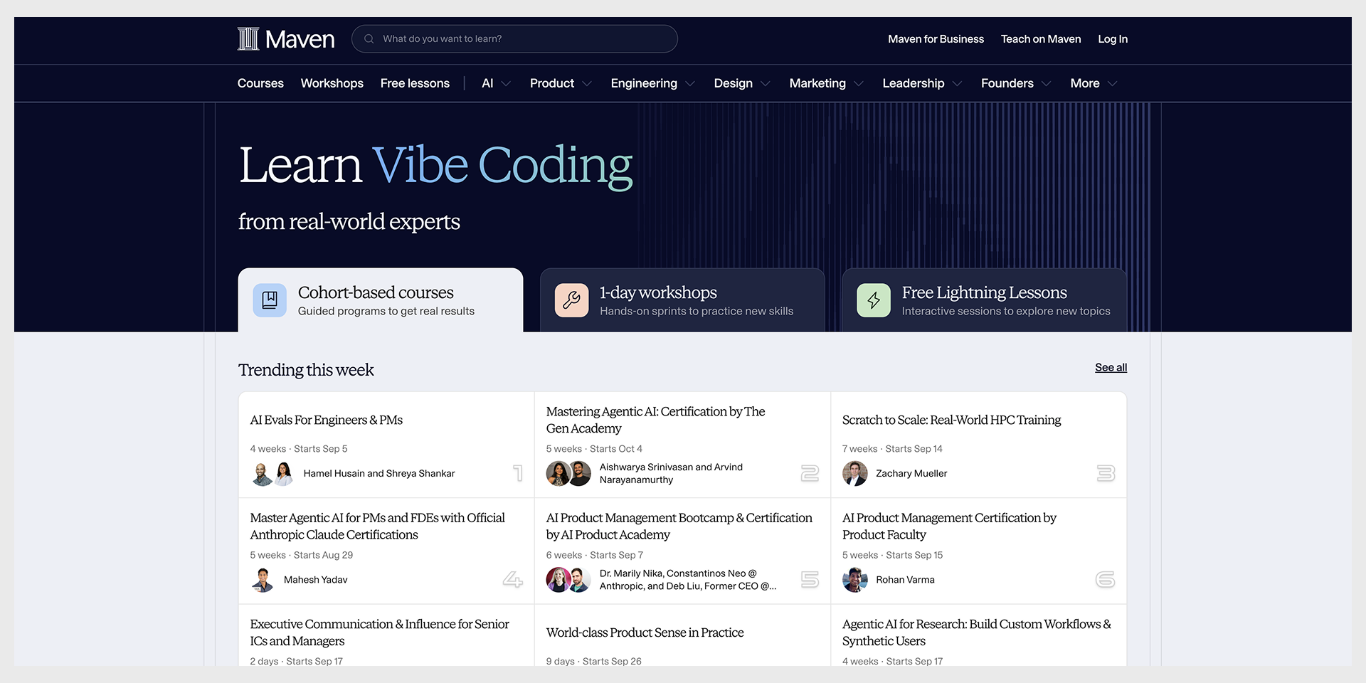The width and height of the screenshot is (1366, 683).
Task: Click the Cohort-based courses bookmark icon
Action: pyautogui.click(x=270, y=300)
